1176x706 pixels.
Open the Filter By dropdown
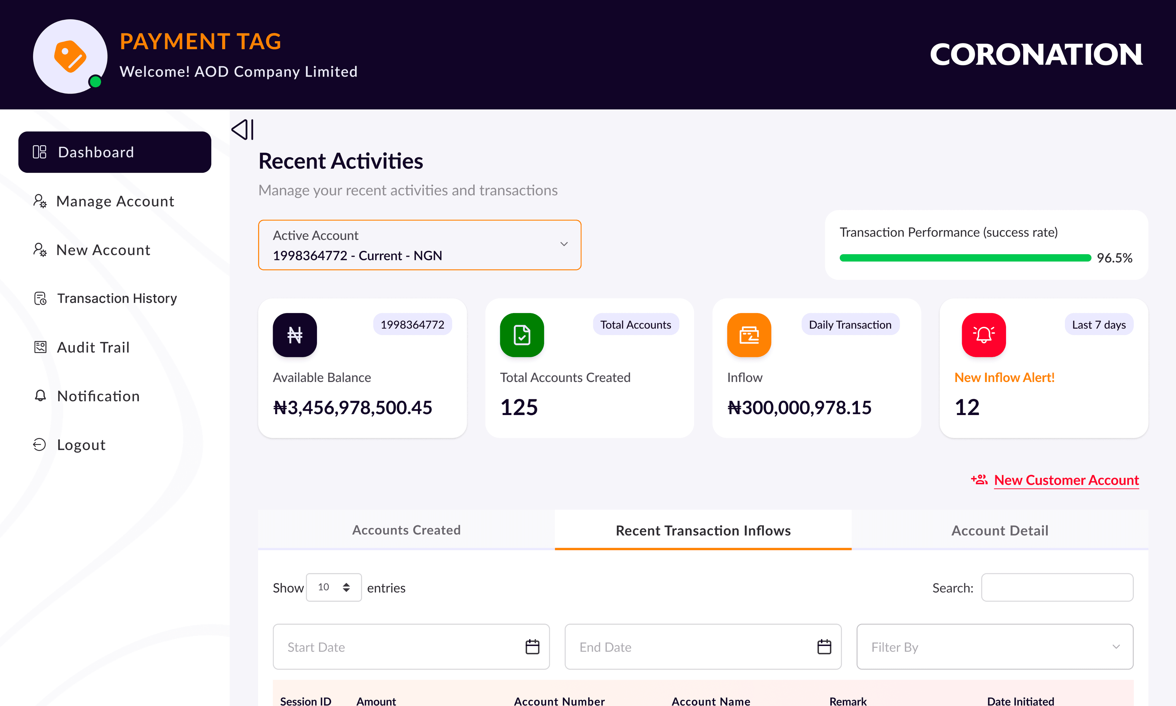click(x=995, y=647)
